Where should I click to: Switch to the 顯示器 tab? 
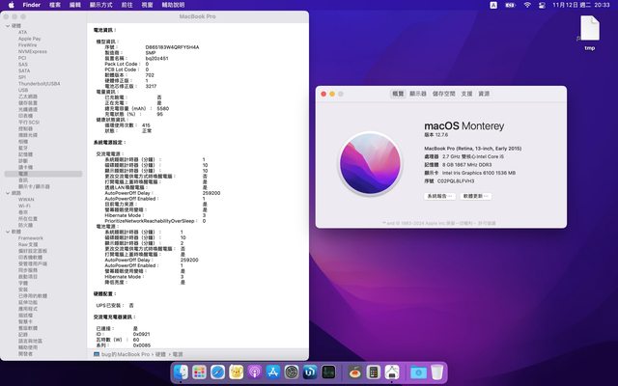418,94
